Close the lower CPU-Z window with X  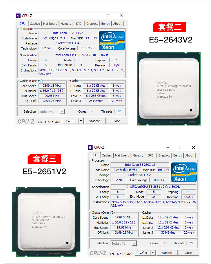pos(194,147)
